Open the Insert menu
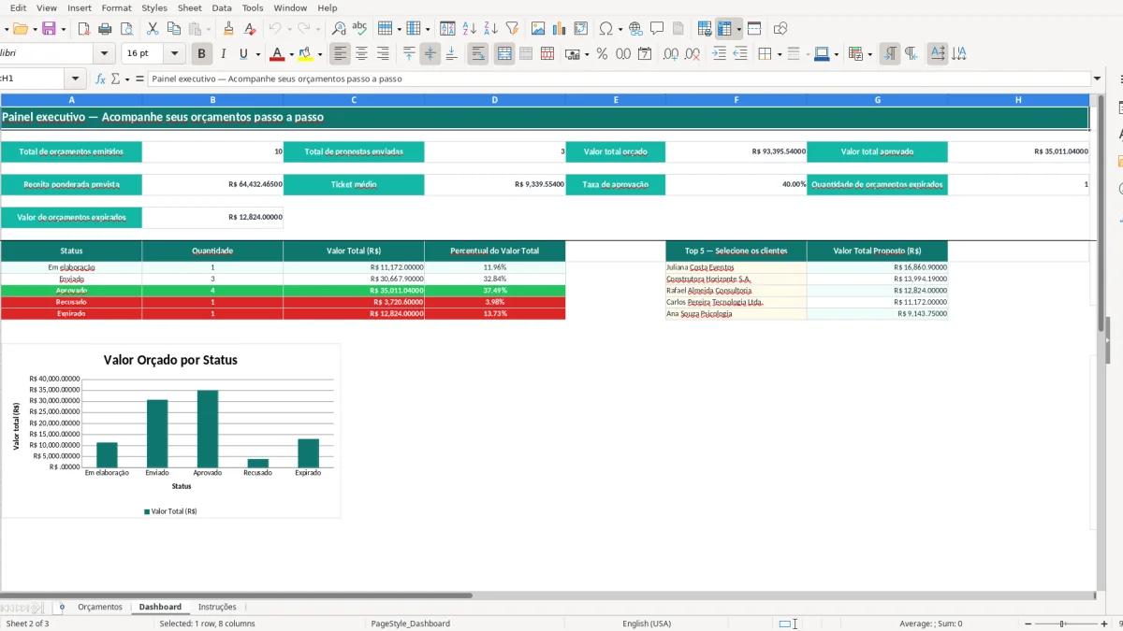This screenshot has width=1123, height=631. (80, 7)
